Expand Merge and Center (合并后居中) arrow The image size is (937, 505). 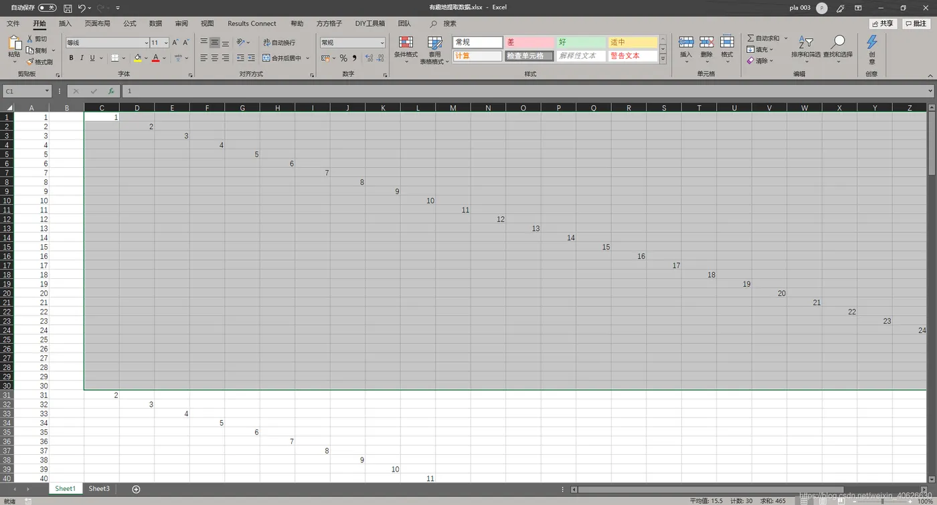[x=308, y=58]
